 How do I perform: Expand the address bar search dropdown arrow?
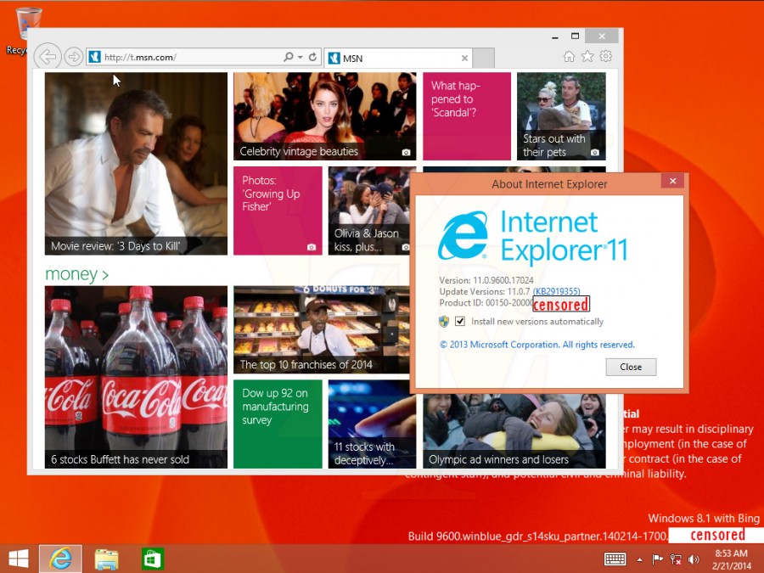coord(300,58)
